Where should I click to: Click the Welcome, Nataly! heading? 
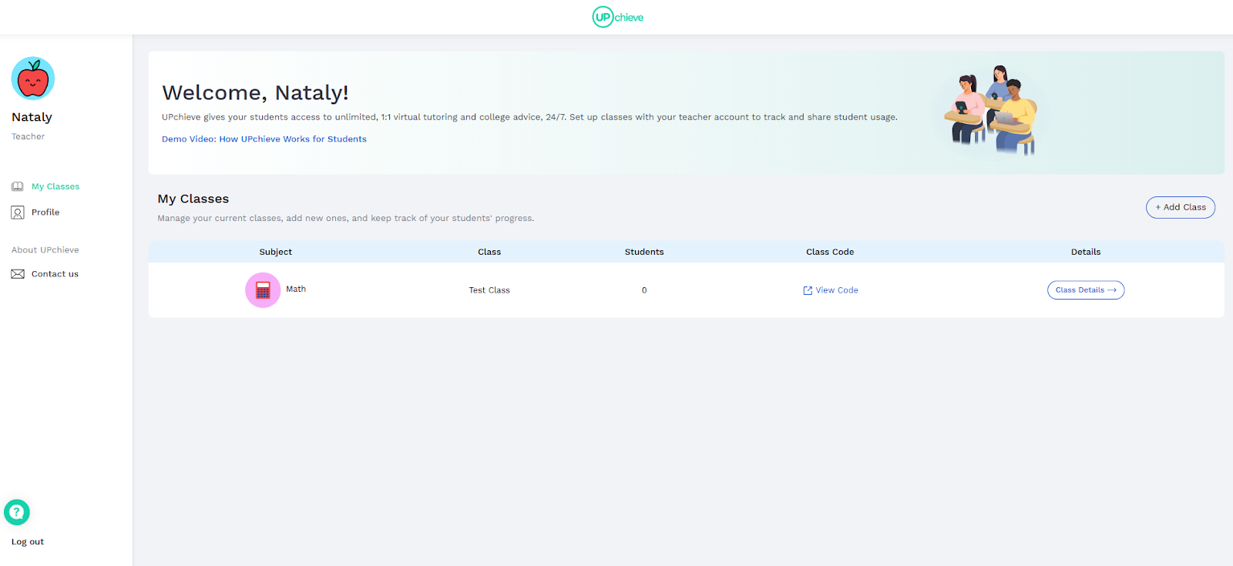point(255,92)
